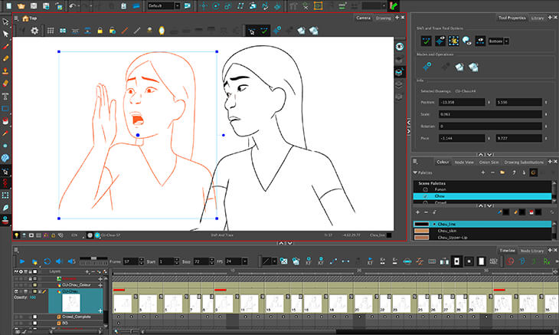Screen dimensions: 559x335
Task: Click the Frame number stepper arrows
Action: pyautogui.click(x=141, y=261)
